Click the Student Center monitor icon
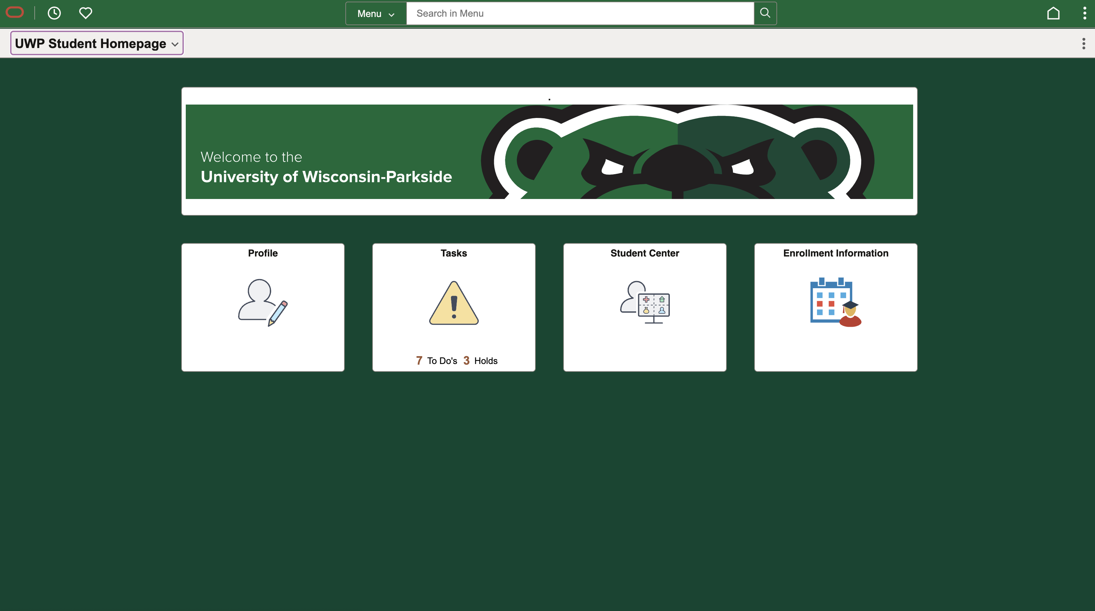The image size is (1095, 611). click(x=645, y=302)
